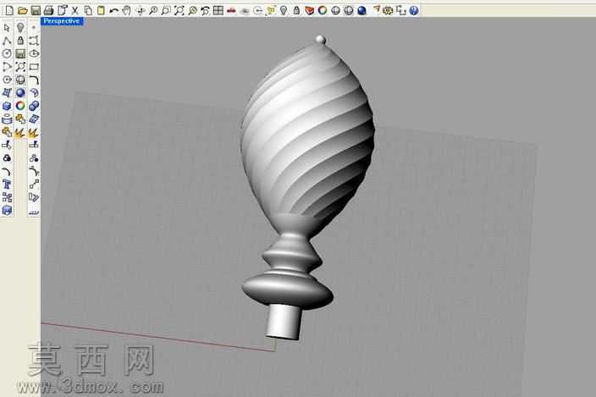Click the New file icon
The height and width of the screenshot is (397, 596).
[9, 10]
